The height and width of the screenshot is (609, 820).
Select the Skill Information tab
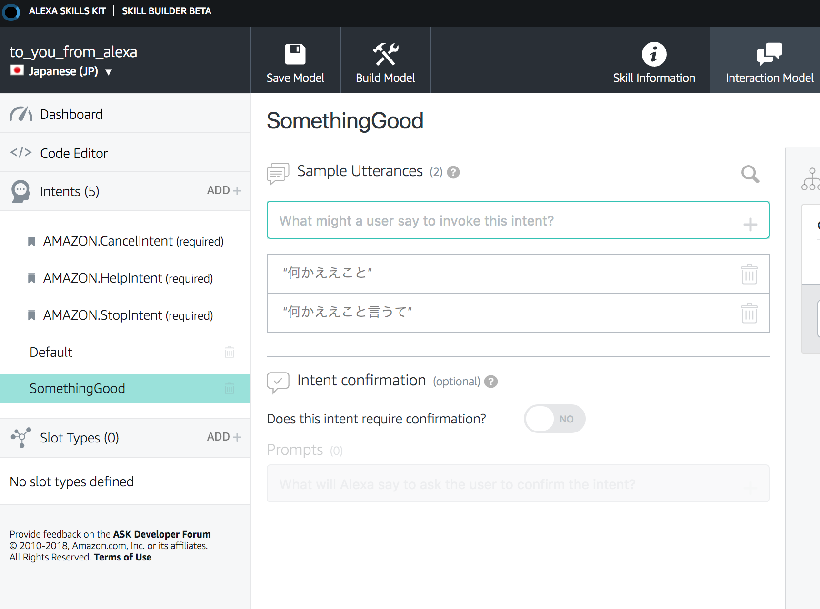click(654, 60)
